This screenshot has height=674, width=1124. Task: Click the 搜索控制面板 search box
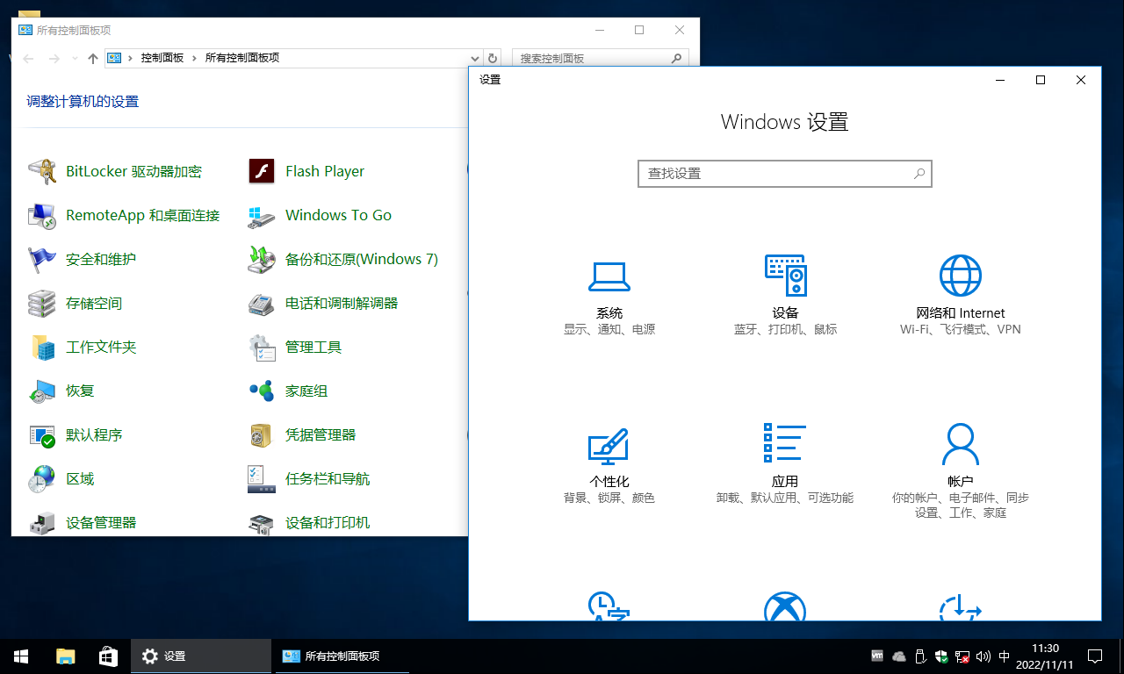coord(600,59)
